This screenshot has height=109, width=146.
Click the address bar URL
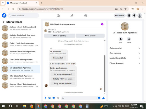coord(43,9)
